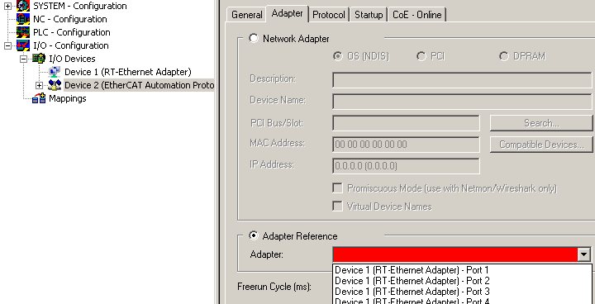
Task: Click the Compatible Devices... button
Action: point(541,145)
